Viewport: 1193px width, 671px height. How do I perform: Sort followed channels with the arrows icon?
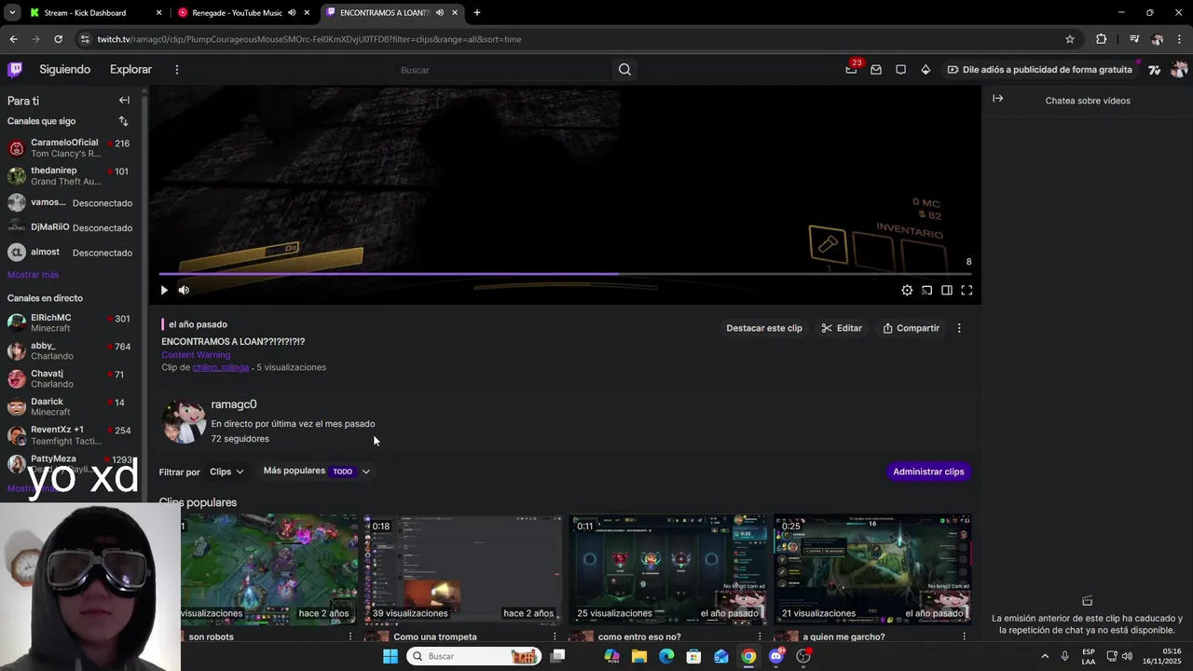pyautogui.click(x=123, y=121)
